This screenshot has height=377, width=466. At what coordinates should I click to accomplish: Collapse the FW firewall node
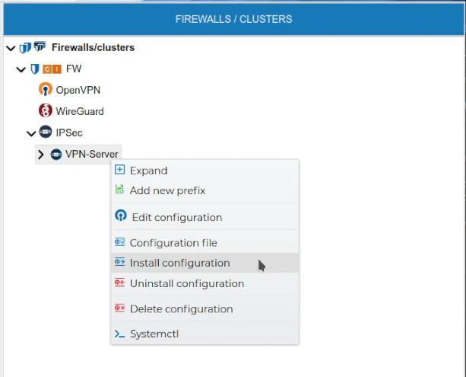21,69
